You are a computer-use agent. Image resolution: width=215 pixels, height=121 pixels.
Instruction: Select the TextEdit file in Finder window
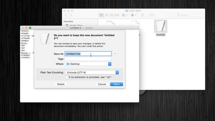161,28
